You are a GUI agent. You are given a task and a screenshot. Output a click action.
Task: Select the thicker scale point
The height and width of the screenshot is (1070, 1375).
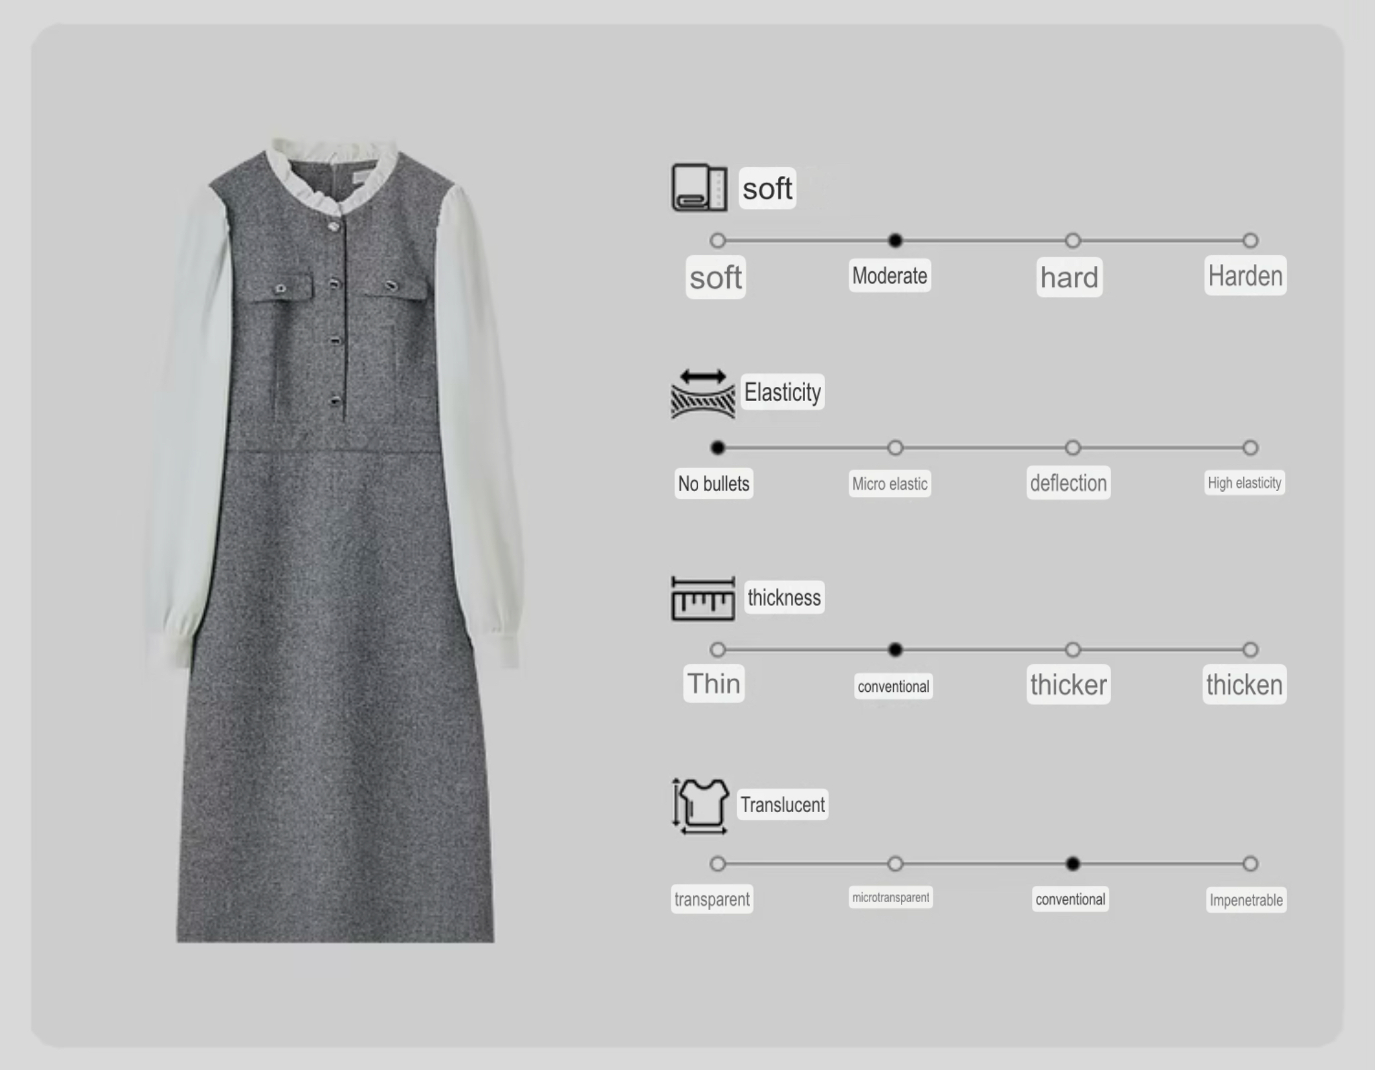click(1073, 650)
